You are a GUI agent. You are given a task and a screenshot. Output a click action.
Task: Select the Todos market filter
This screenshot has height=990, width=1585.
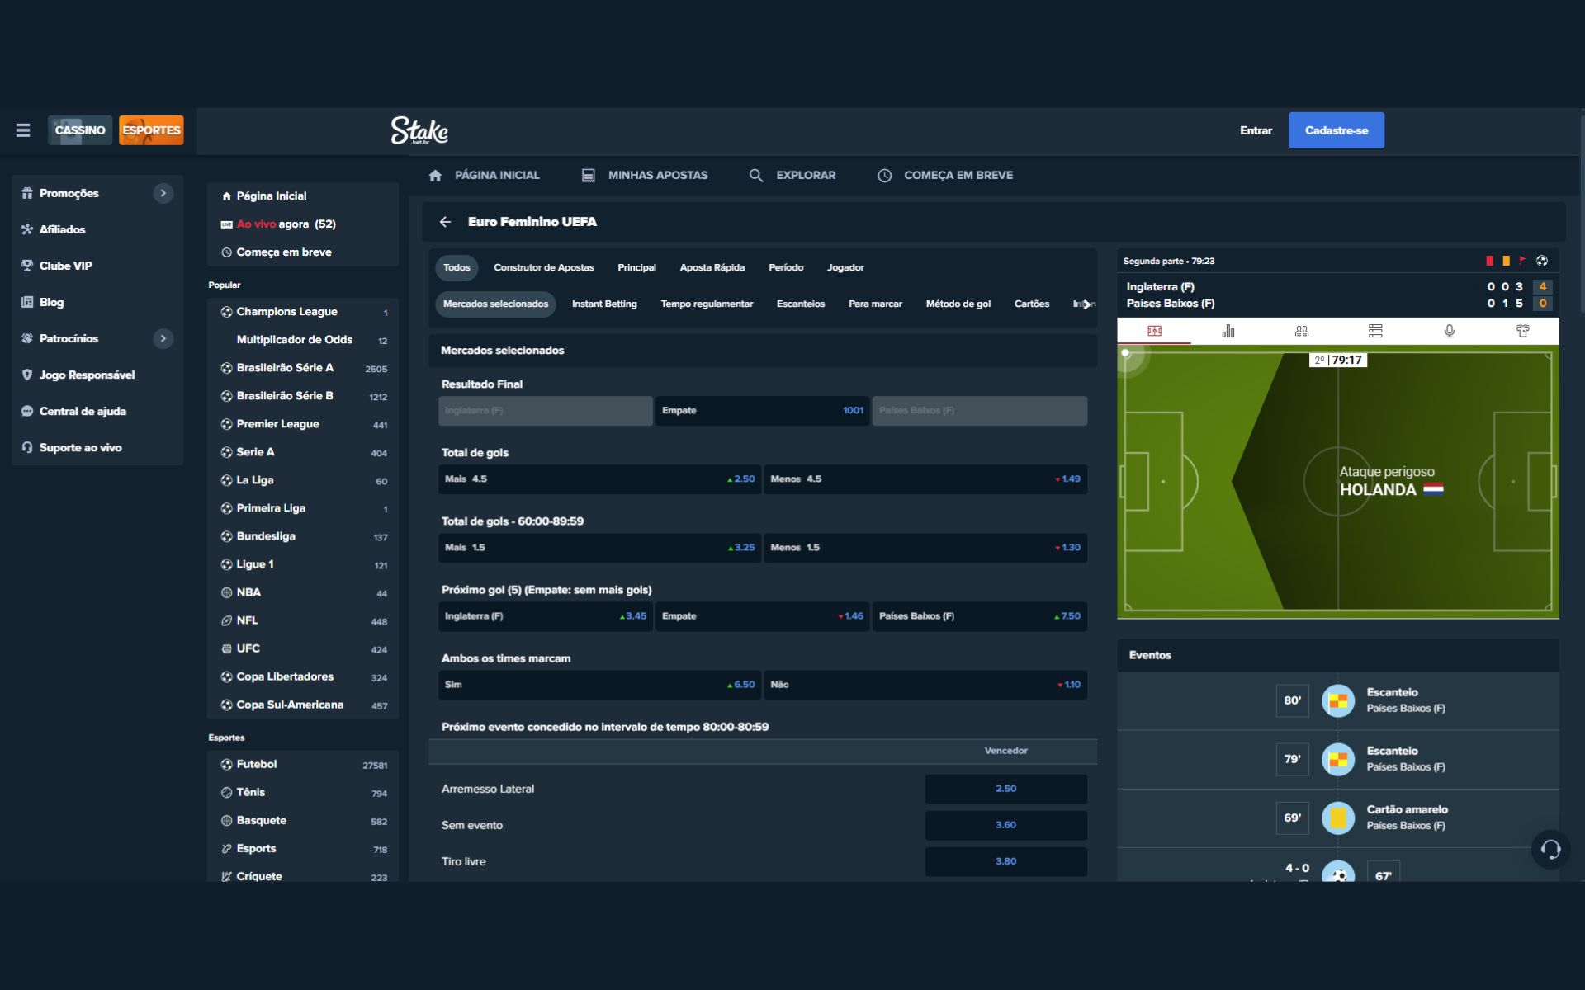pos(457,267)
